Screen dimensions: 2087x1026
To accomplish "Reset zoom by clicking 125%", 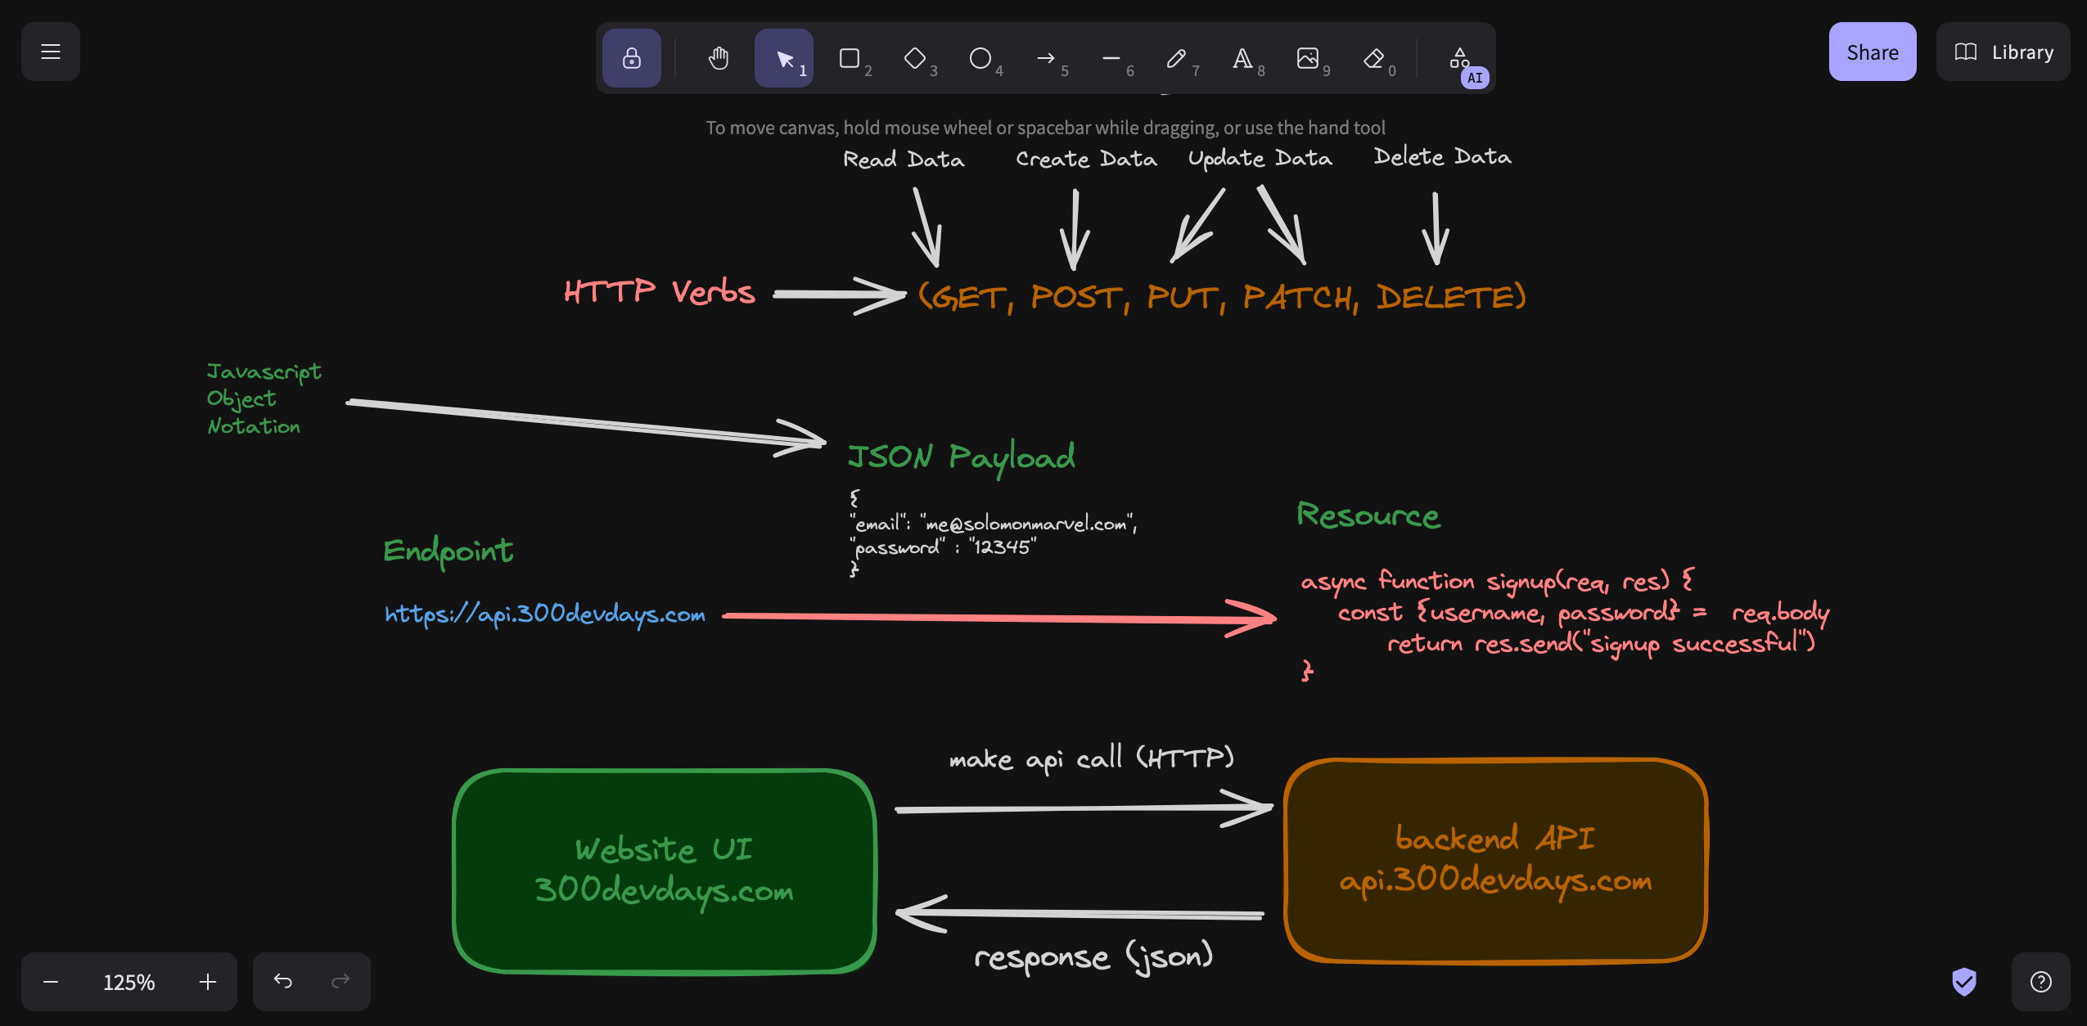I will (x=128, y=981).
